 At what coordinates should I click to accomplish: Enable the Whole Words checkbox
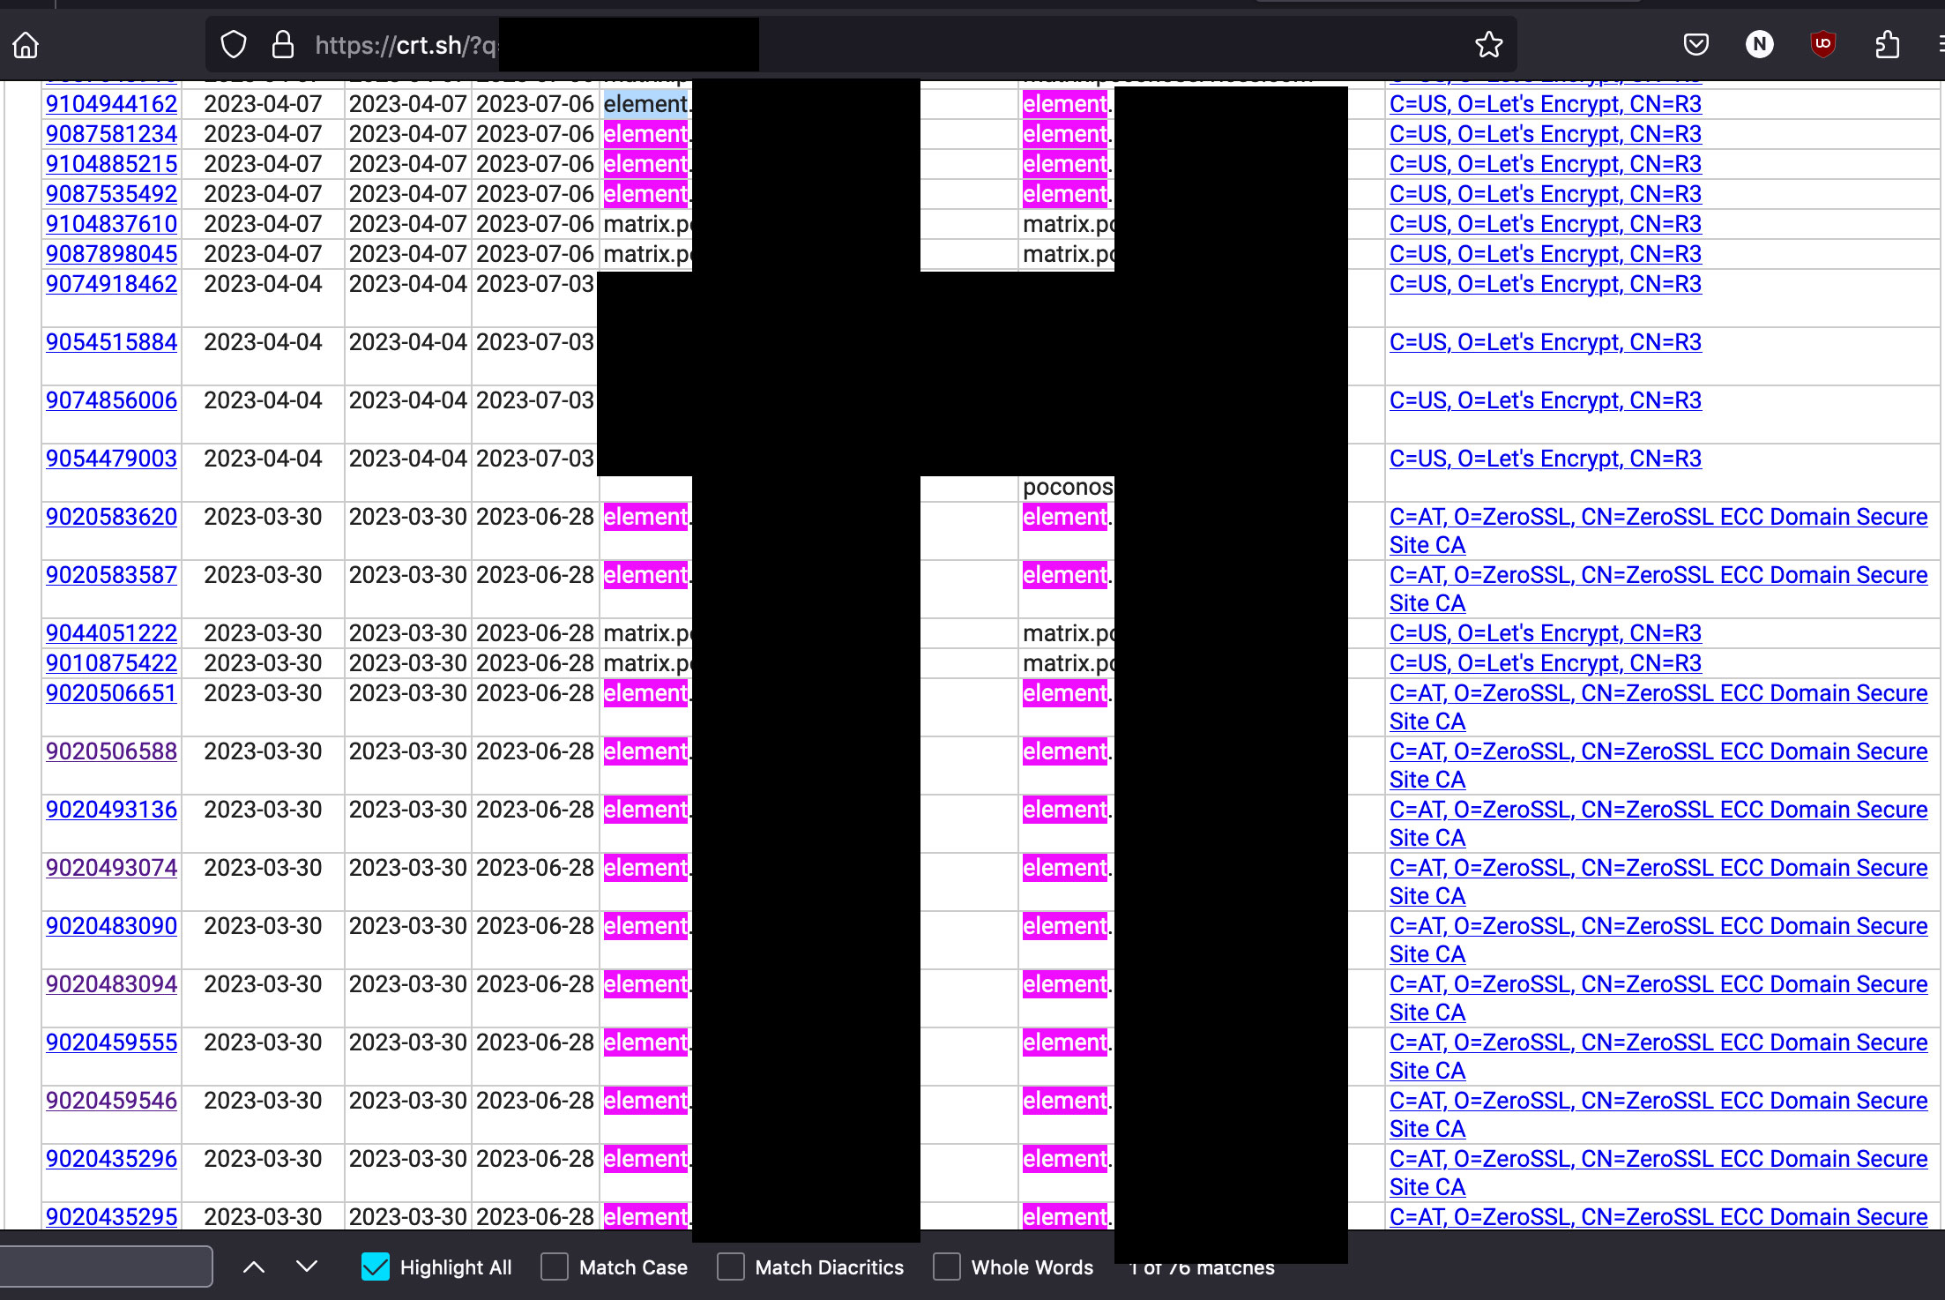tap(945, 1266)
